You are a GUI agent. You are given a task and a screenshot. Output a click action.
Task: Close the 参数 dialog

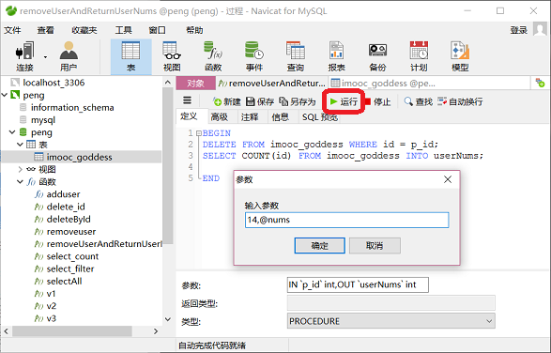click(x=448, y=179)
